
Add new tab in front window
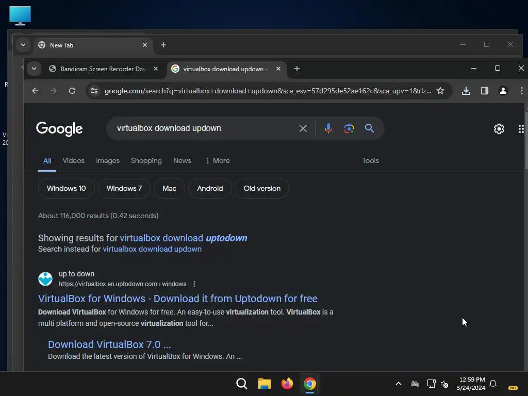pyautogui.click(x=296, y=69)
